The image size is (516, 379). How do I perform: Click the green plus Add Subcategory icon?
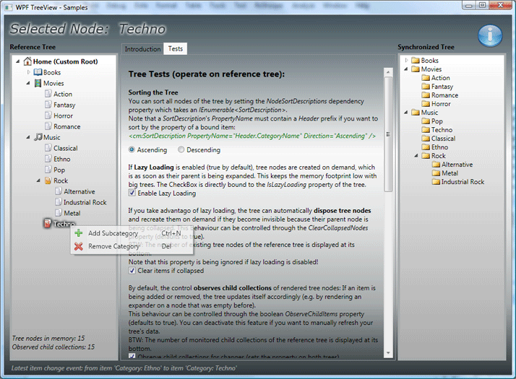[x=79, y=233]
